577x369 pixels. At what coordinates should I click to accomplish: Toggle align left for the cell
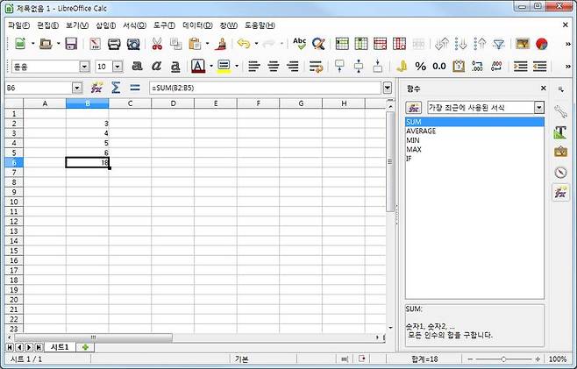[253, 66]
